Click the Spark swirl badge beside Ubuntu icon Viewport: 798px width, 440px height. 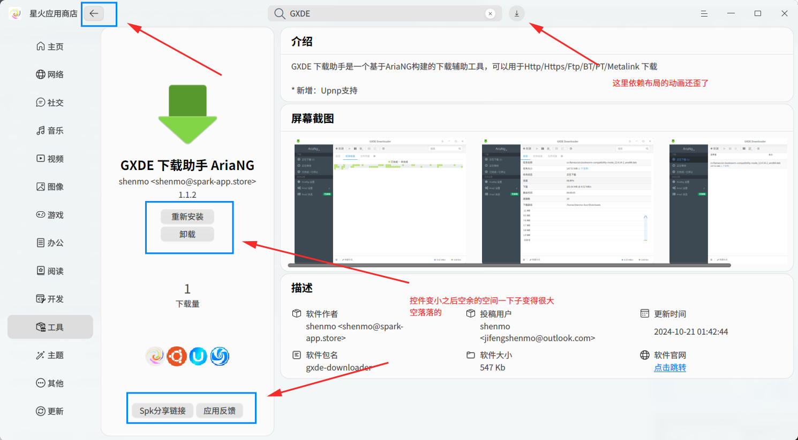click(x=155, y=356)
